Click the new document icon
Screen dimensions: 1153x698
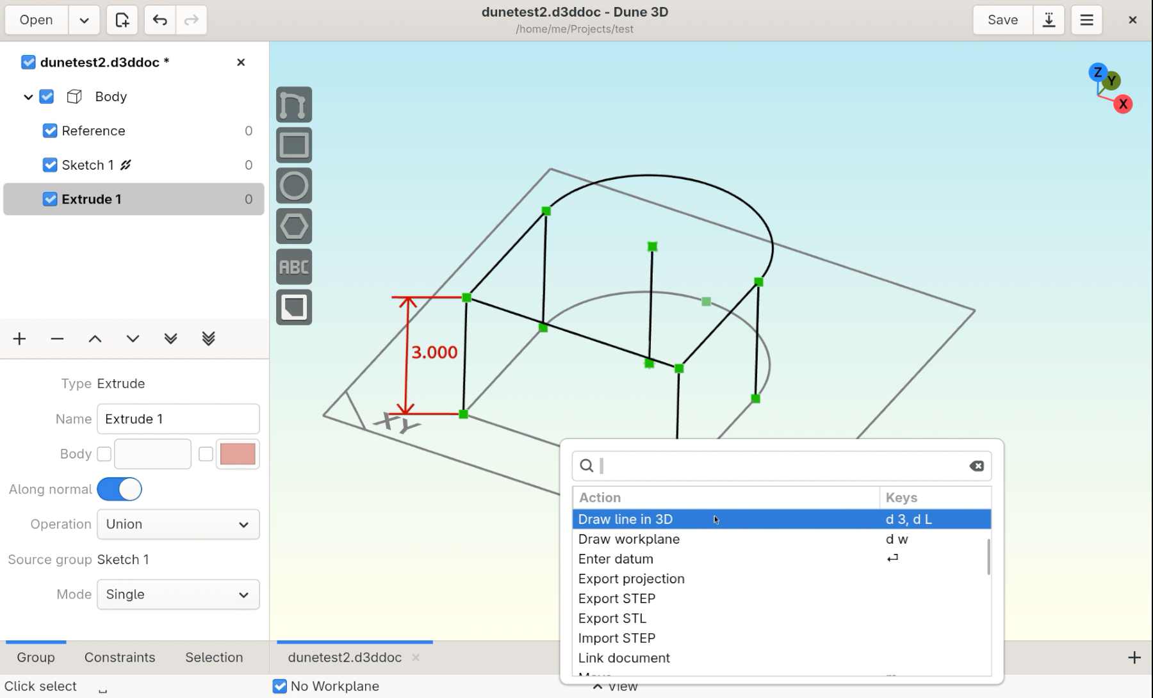click(x=122, y=20)
